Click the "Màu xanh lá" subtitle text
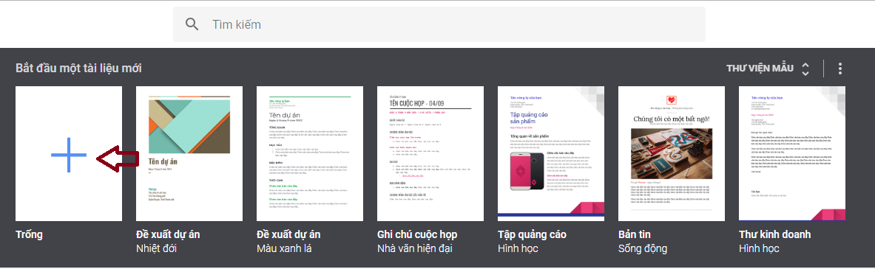The image size is (875, 269). (x=283, y=248)
